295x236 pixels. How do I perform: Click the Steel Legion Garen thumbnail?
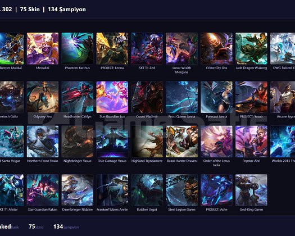tap(181, 190)
